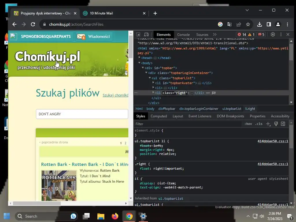Select html in the breadcrumb bar
This screenshot has height=222, width=296.
(139, 109)
